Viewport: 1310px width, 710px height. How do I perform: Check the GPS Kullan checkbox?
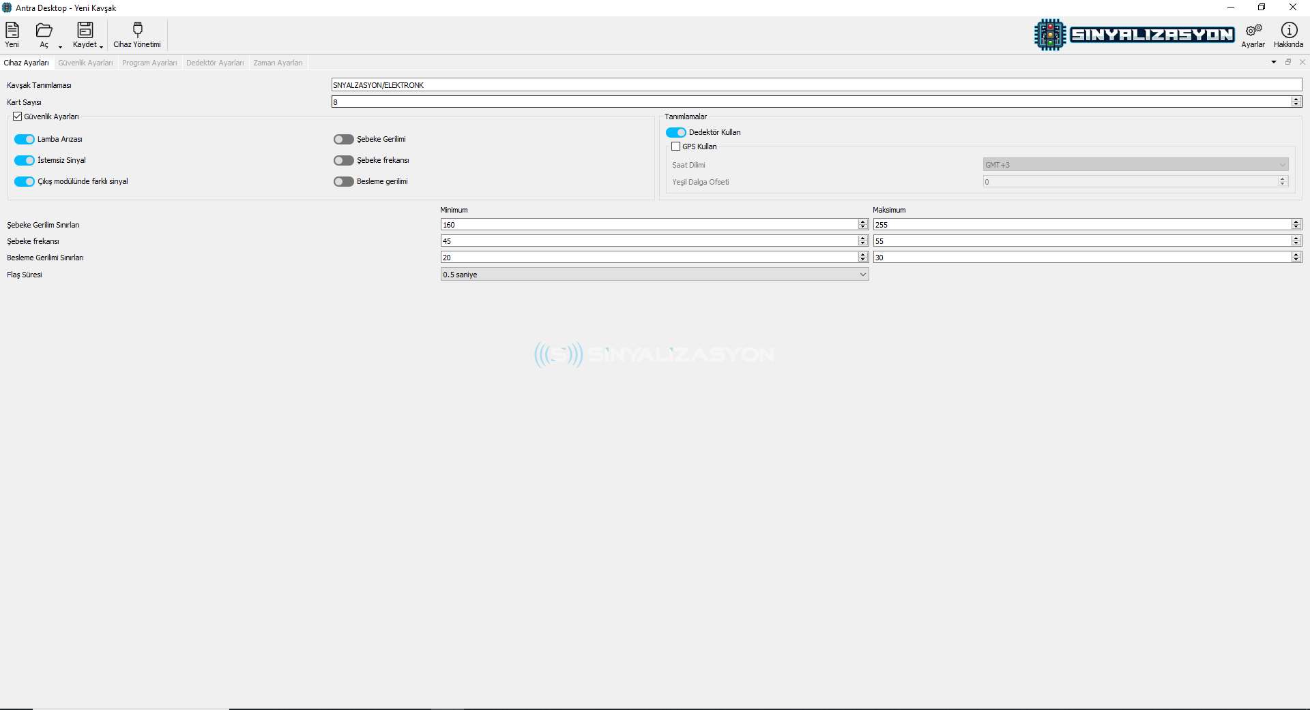[x=676, y=146]
